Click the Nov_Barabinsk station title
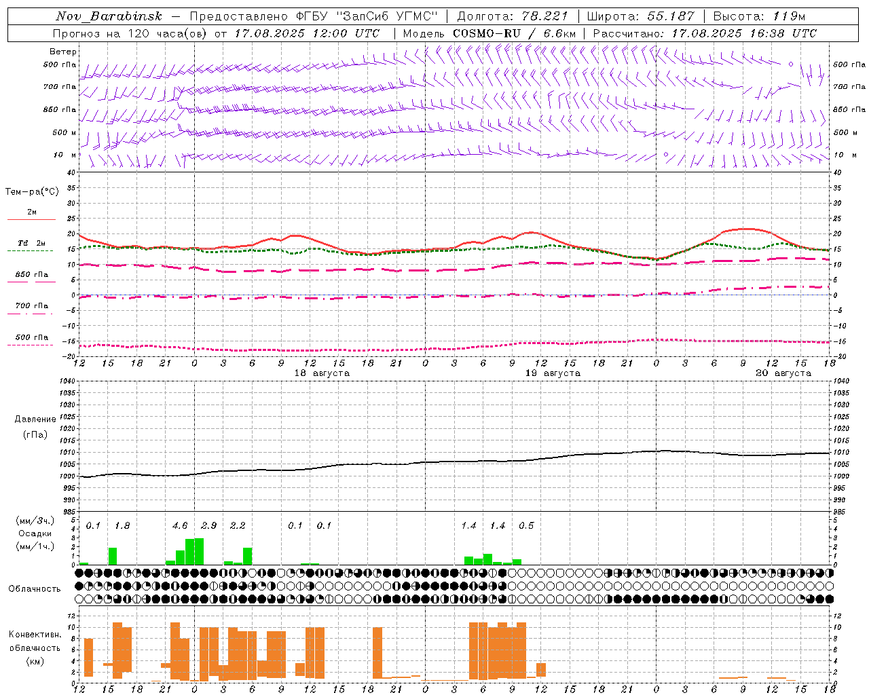 [109, 16]
